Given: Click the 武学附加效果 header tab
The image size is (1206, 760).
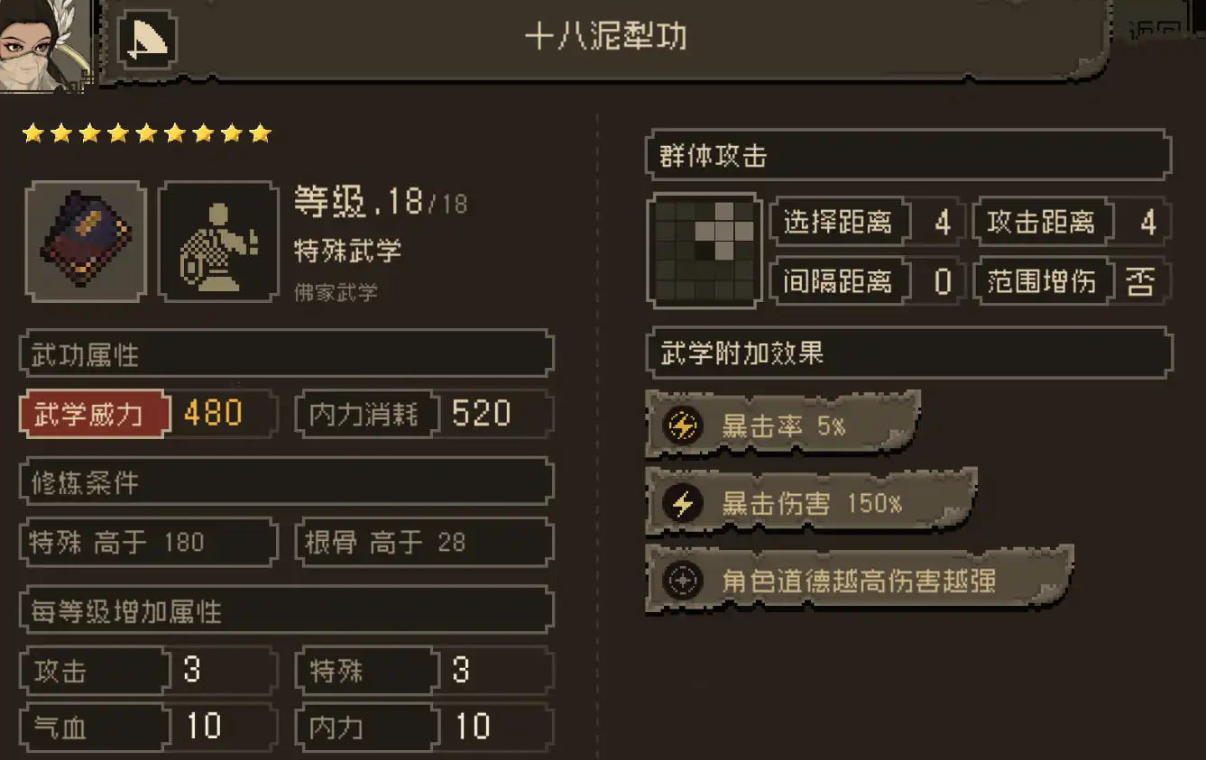Looking at the screenshot, I should [x=908, y=353].
